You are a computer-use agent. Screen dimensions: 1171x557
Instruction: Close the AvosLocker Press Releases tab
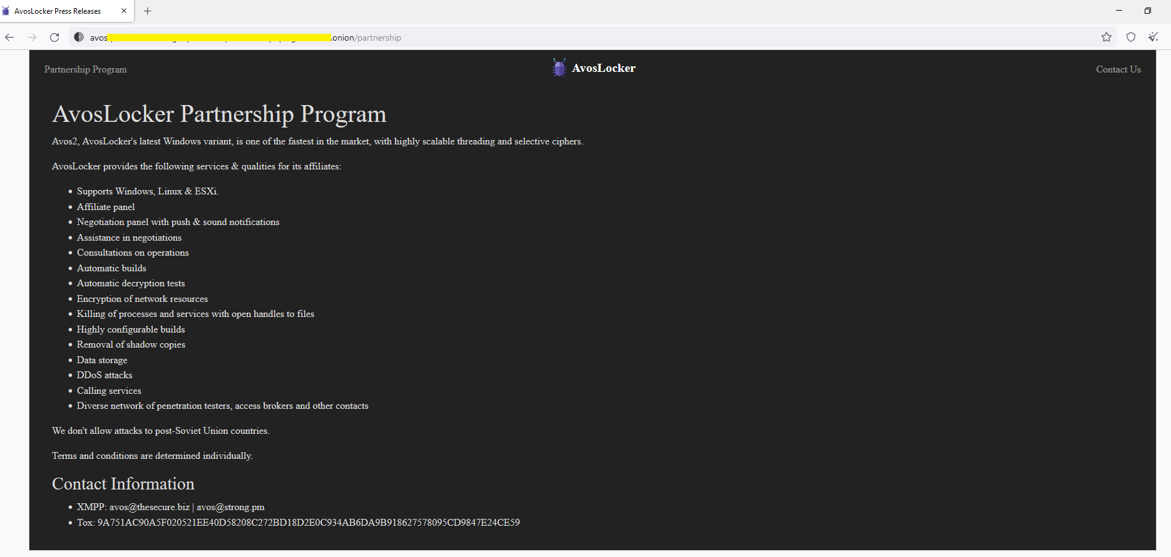click(x=124, y=11)
